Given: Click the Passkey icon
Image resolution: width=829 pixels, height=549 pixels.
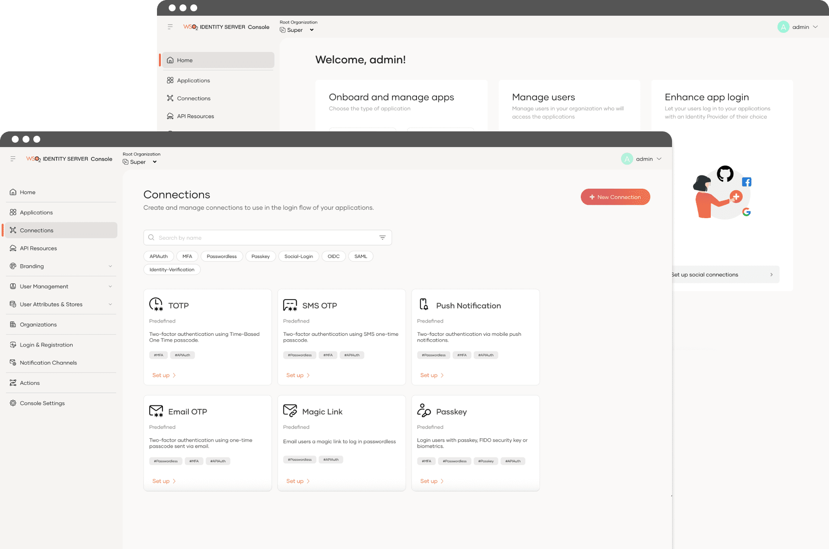Looking at the screenshot, I should 424,410.
